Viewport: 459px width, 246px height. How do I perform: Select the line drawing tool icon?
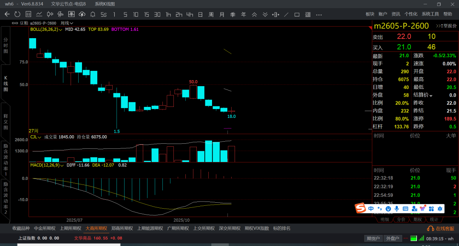pyautogui.click(x=286, y=14)
